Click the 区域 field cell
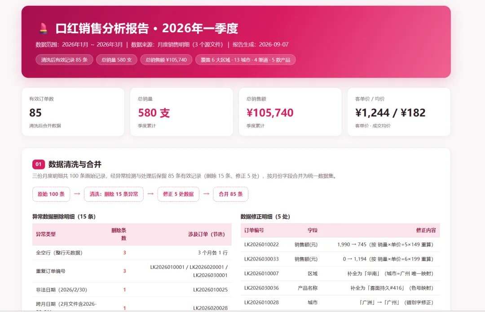 click(313, 273)
